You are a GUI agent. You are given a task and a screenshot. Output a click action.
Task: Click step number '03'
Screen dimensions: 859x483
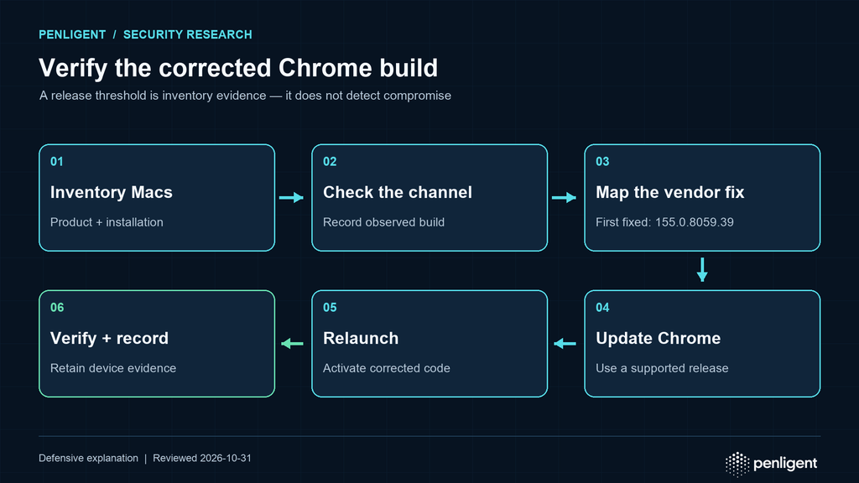click(602, 162)
